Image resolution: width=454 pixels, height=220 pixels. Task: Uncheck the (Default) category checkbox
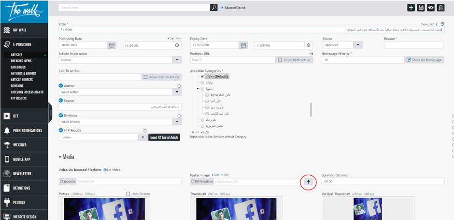point(202,77)
